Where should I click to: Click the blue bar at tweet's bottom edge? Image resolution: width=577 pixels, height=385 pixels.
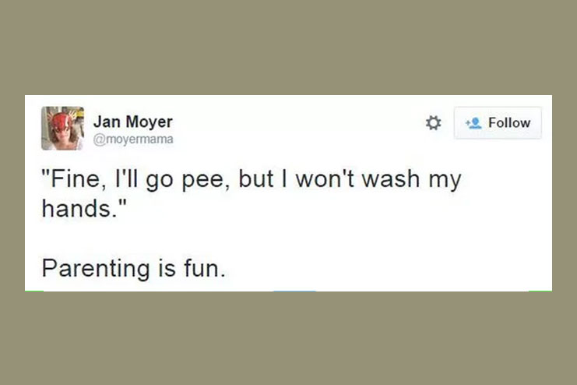[294, 291]
